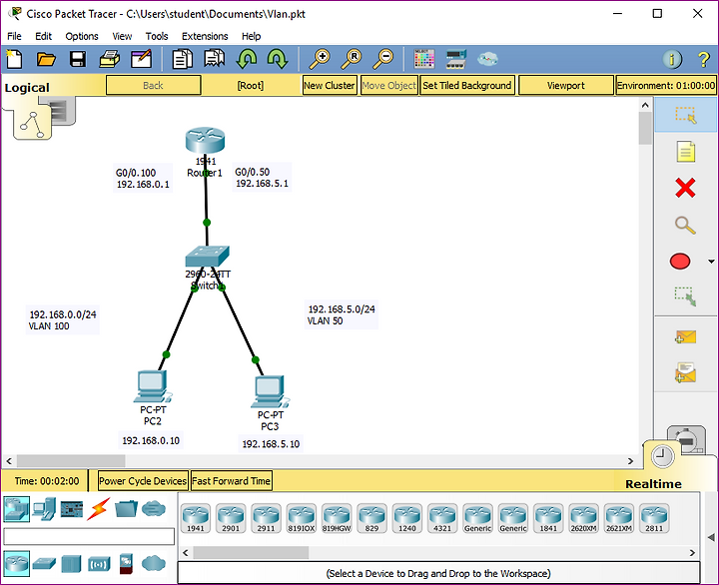Click the New Cluster button
The height and width of the screenshot is (585, 719).
(x=330, y=85)
